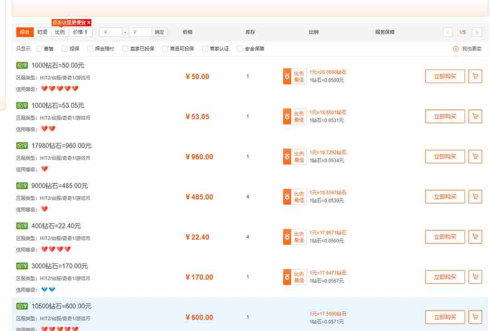
Task: Click five-heart credit rating of 1000钻石=50.00元 listing
Action: [60, 89]
